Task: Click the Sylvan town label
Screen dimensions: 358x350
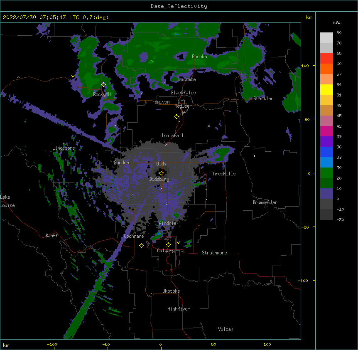Action: click(x=162, y=102)
